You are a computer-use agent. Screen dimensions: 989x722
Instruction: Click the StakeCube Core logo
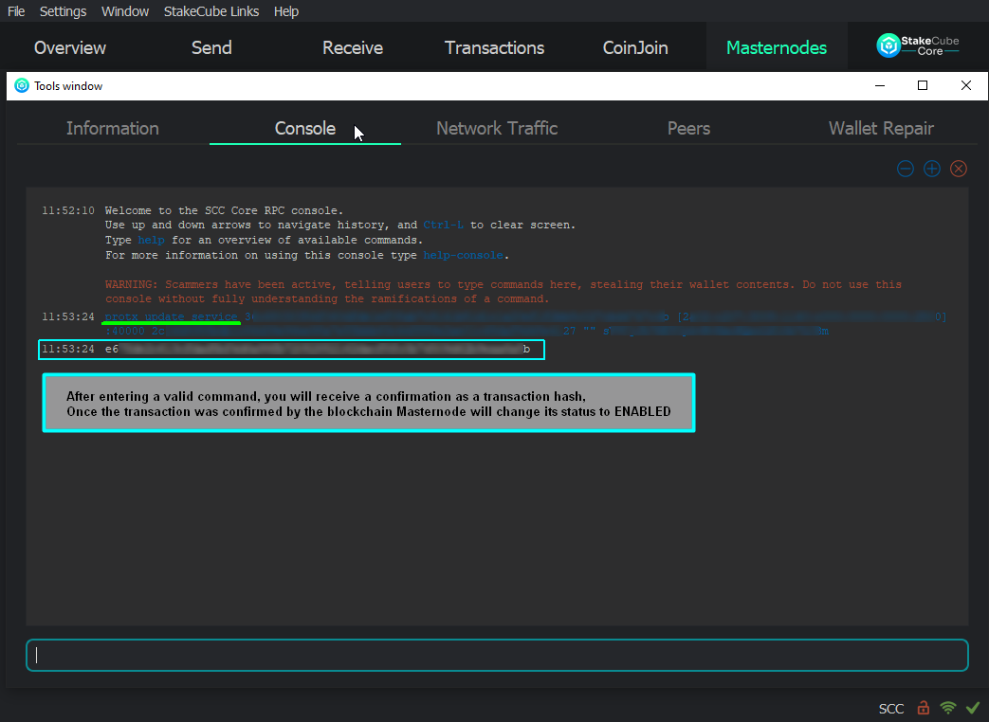tap(918, 45)
